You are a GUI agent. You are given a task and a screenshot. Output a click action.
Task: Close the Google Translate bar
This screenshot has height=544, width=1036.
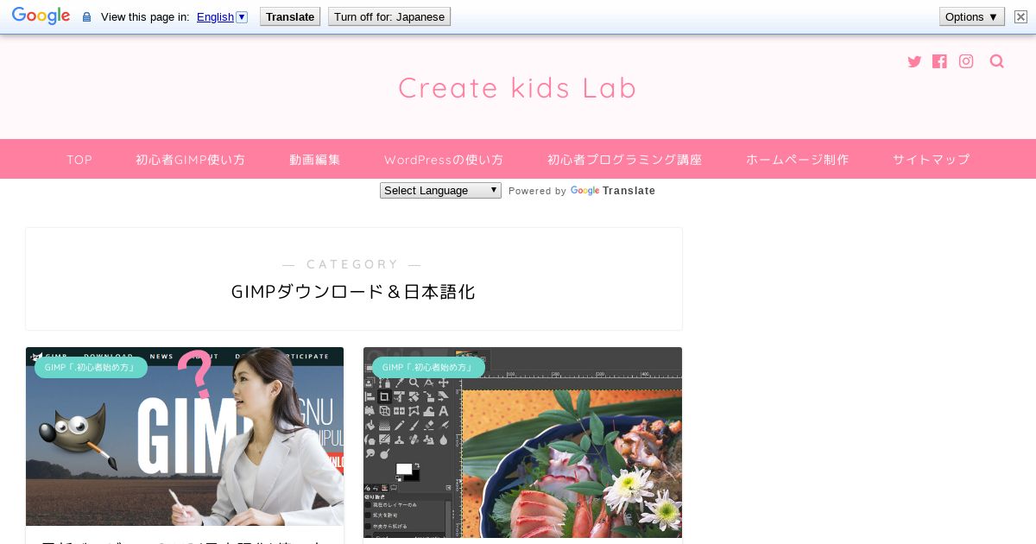(1020, 16)
